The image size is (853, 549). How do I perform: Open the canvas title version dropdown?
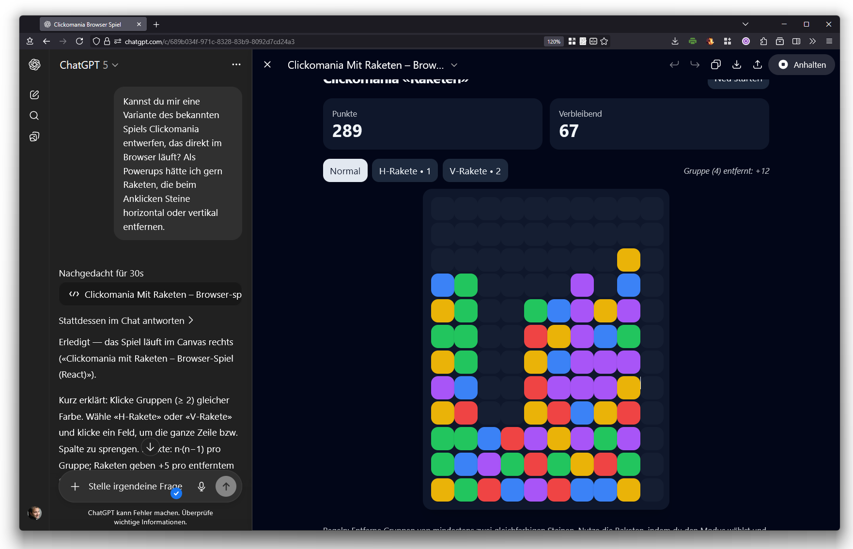click(x=454, y=65)
